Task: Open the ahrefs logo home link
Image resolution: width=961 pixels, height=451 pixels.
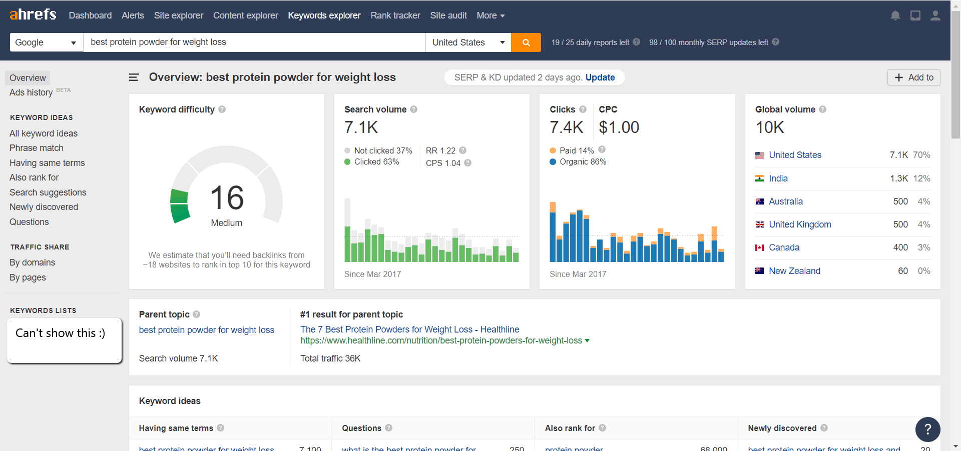Action: (x=33, y=14)
